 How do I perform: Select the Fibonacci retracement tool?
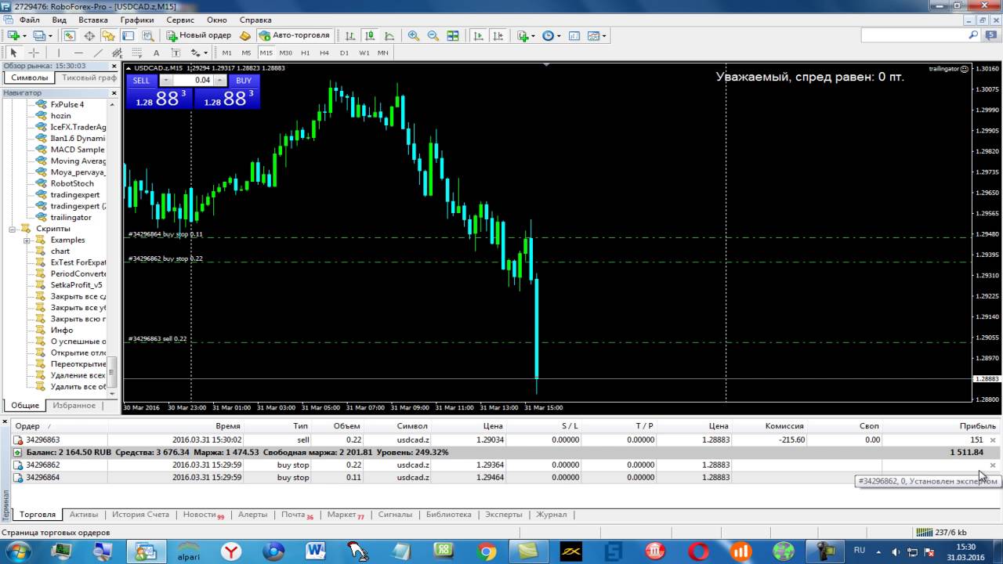(x=137, y=53)
